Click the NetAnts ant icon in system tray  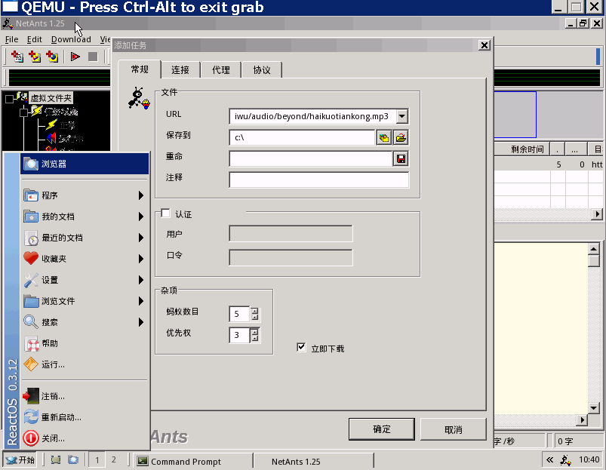pos(565,460)
